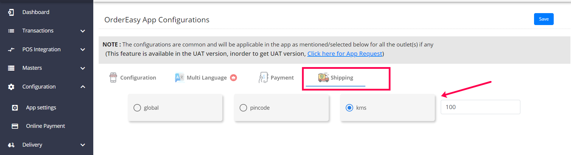Image resolution: width=571 pixels, height=155 pixels.
Task: Select the global radio option
Action: pyautogui.click(x=137, y=108)
